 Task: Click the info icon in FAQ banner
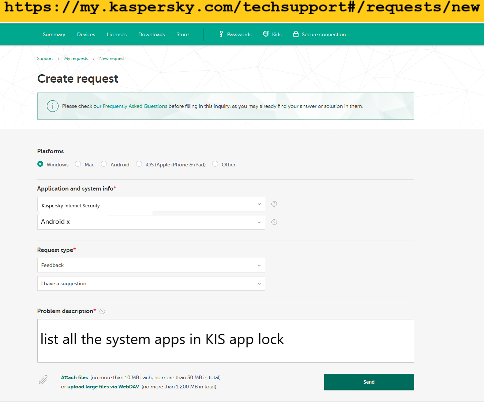[x=53, y=106]
